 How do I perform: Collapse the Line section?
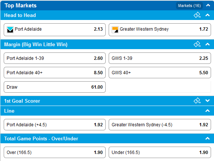tap(207, 111)
